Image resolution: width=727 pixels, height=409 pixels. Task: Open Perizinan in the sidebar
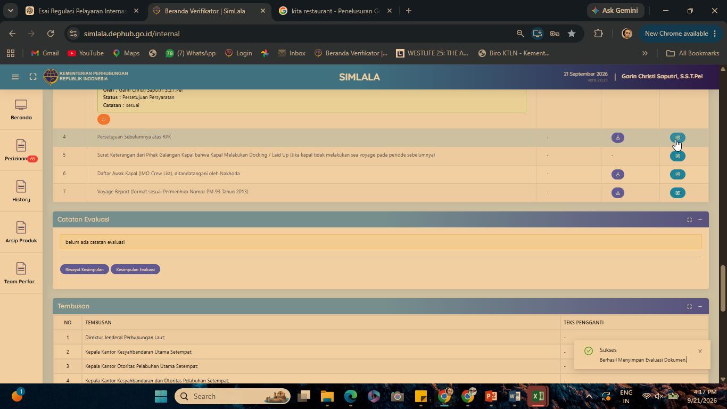tap(21, 151)
